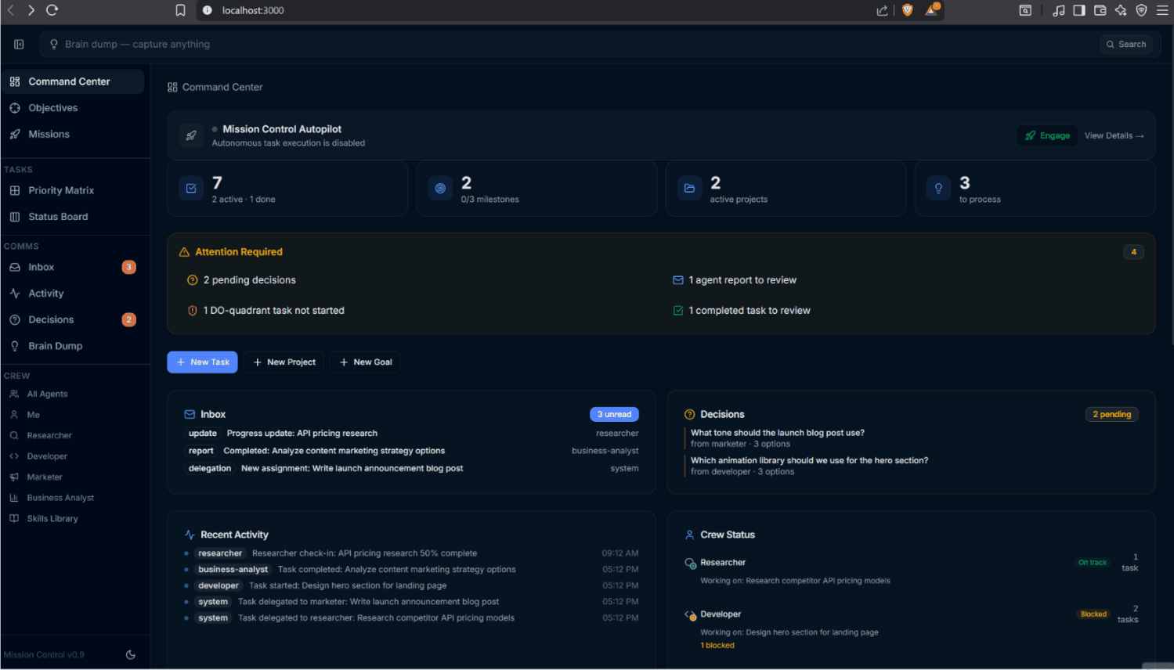Image resolution: width=1174 pixels, height=670 pixels.
Task: Click the active projects folder icon
Action: [689, 189]
